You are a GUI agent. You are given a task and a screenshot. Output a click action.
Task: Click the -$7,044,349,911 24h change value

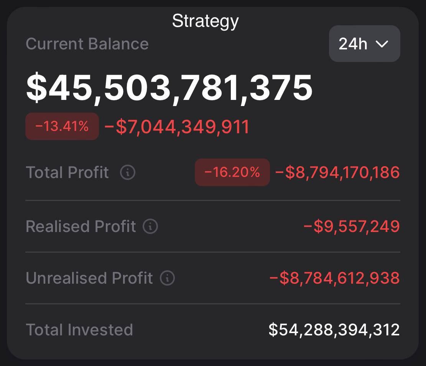[177, 127]
